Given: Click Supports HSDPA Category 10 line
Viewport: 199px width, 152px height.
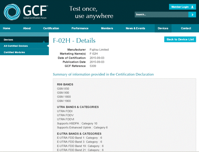Looking at the screenshot, I should pos(77,123).
